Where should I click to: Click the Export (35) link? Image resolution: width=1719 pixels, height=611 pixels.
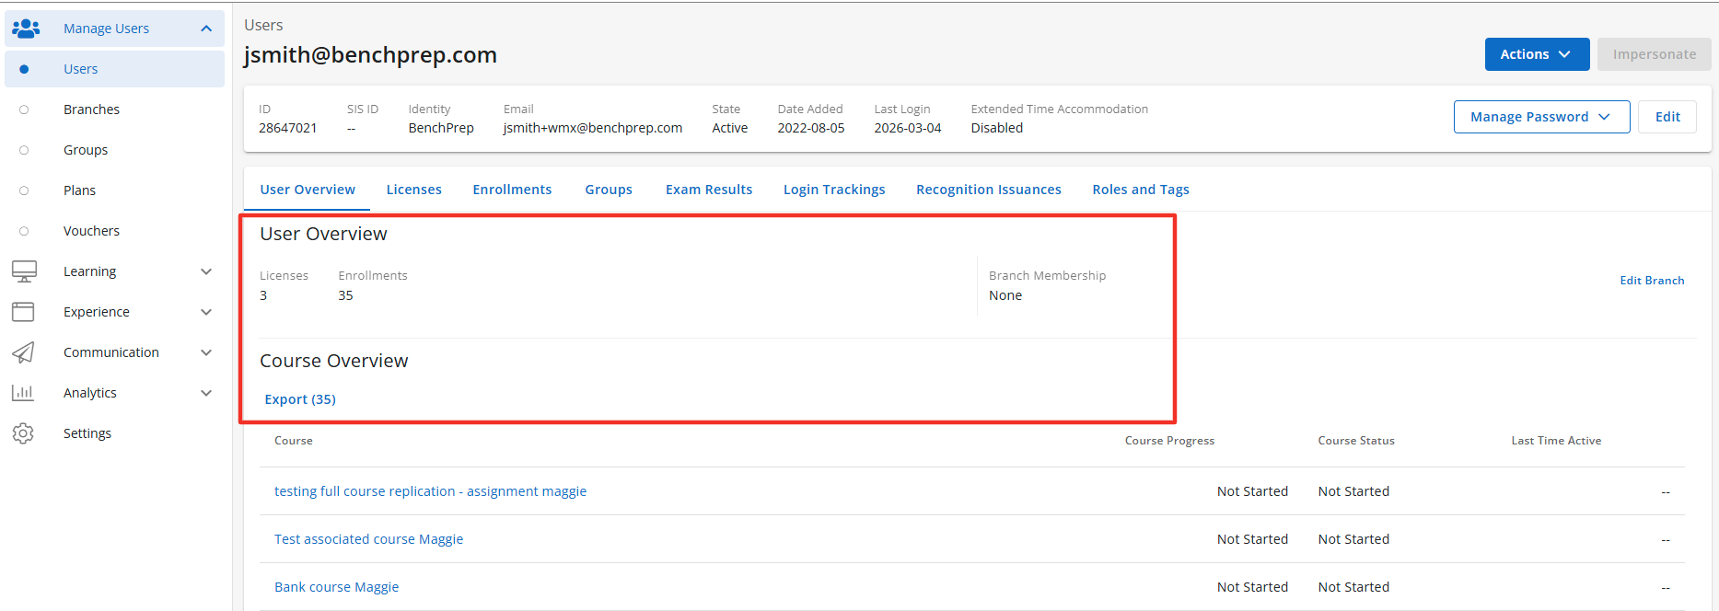300,399
